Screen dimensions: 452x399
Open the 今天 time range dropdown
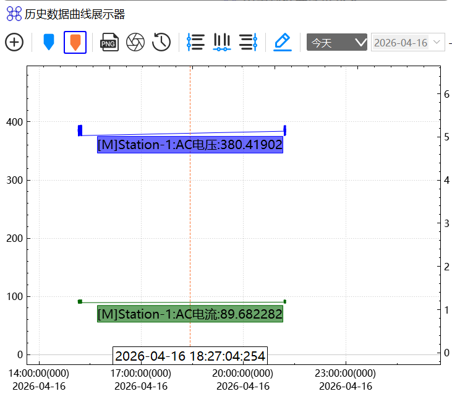coord(337,42)
